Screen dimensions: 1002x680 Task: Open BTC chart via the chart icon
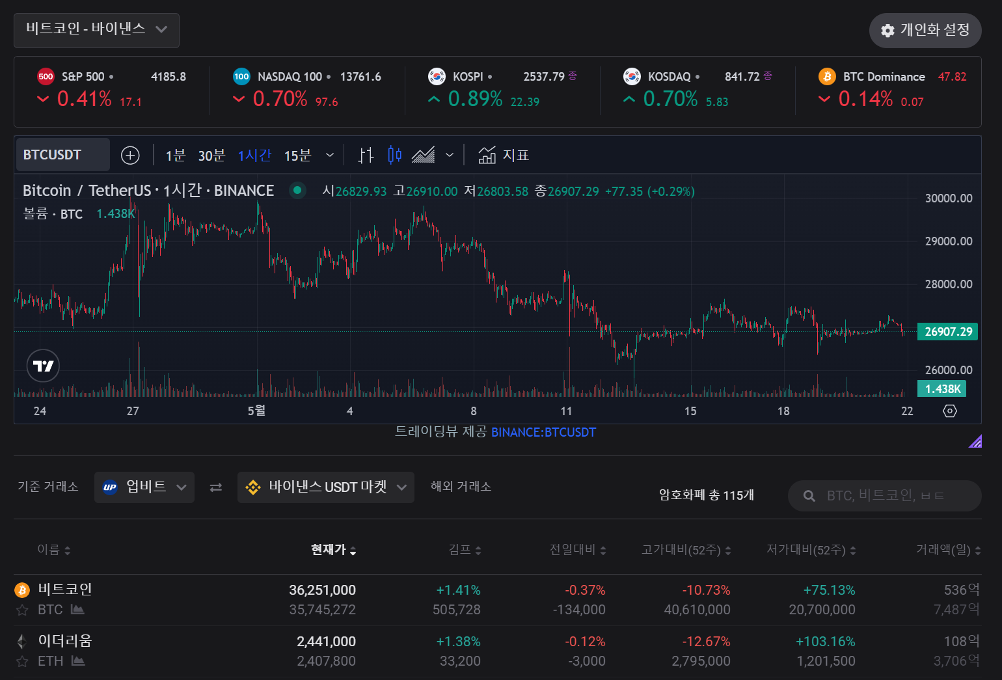tap(78, 609)
